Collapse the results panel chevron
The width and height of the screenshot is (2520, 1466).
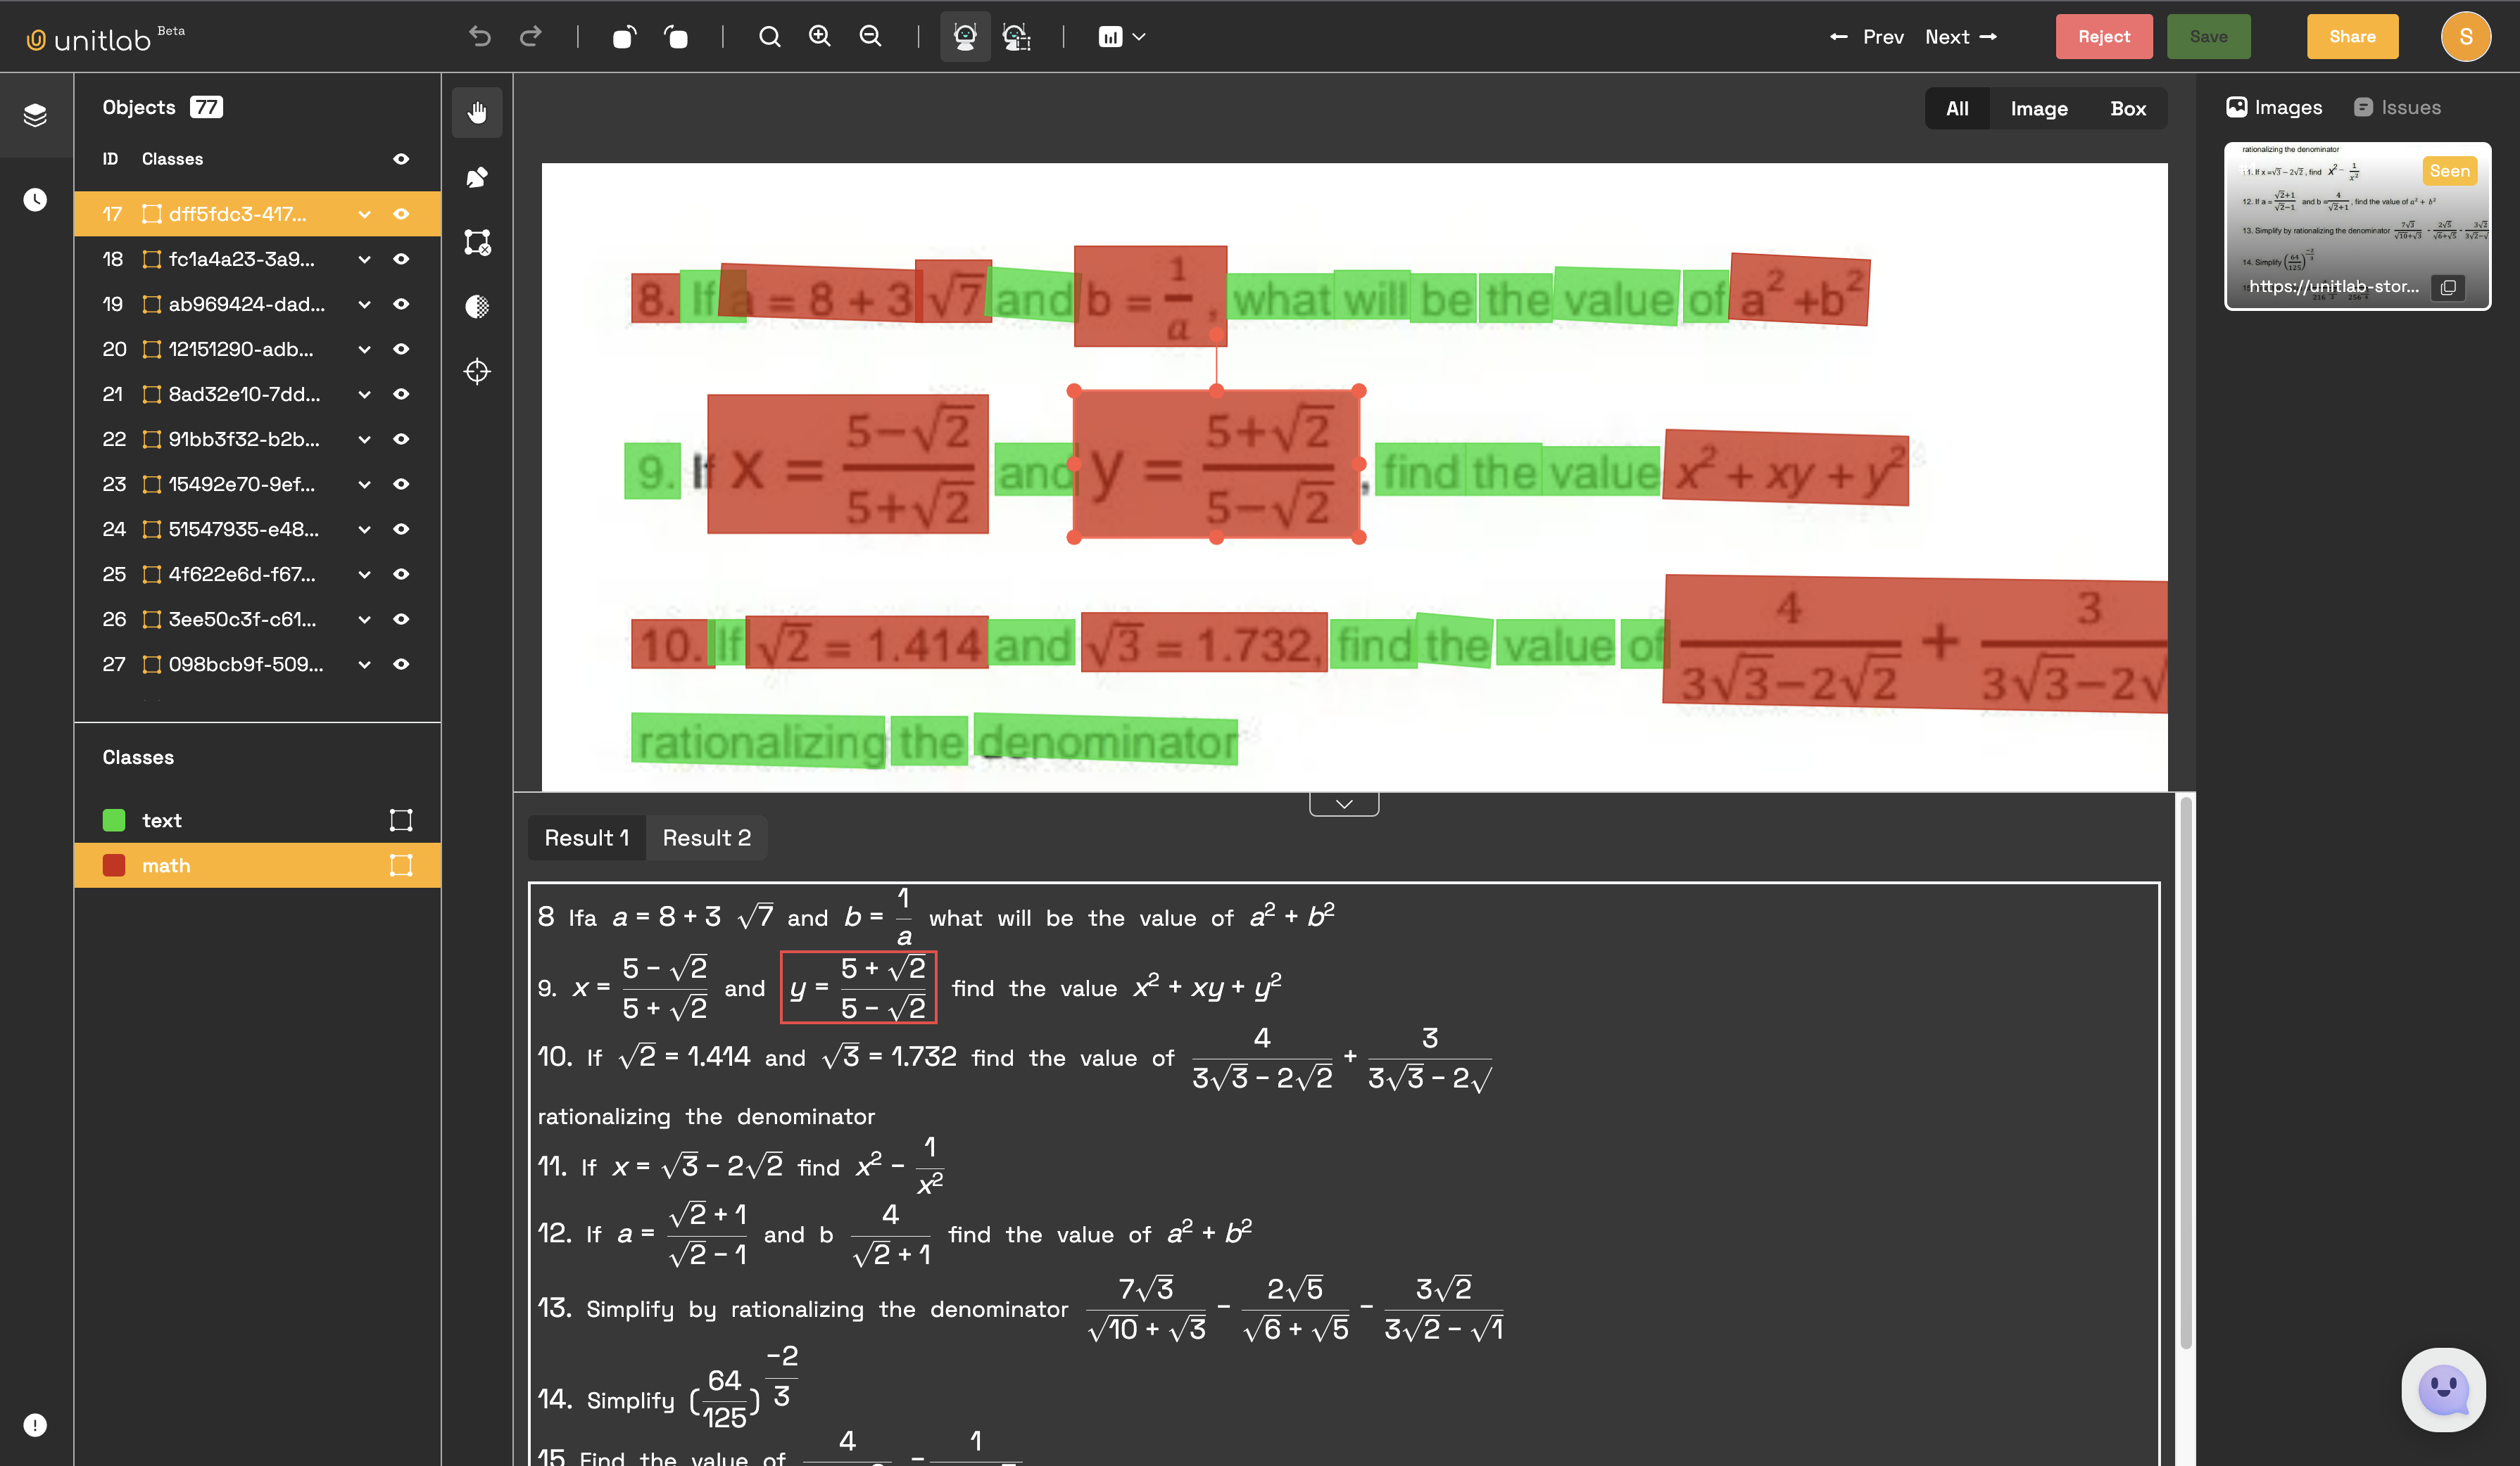(x=1344, y=803)
